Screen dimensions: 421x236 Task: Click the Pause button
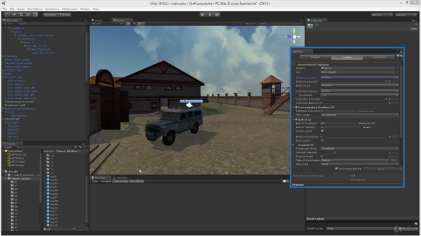click(210, 14)
